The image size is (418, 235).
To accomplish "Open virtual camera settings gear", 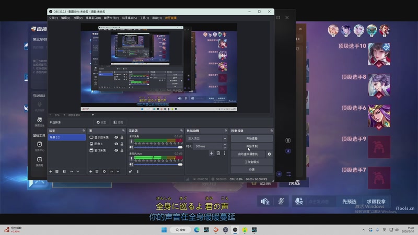I will pyautogui.click(x=269, y=154).
